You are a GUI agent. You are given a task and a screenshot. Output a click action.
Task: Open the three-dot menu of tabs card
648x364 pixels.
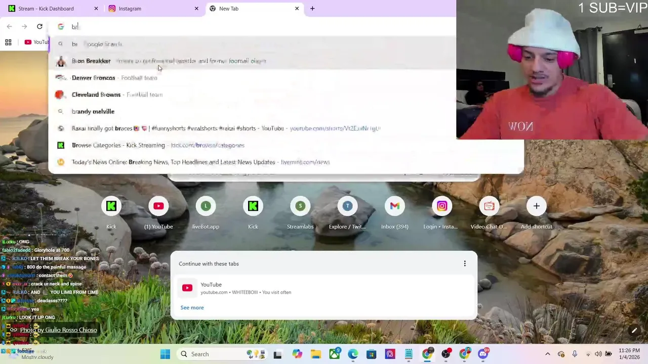click(465, 263)
